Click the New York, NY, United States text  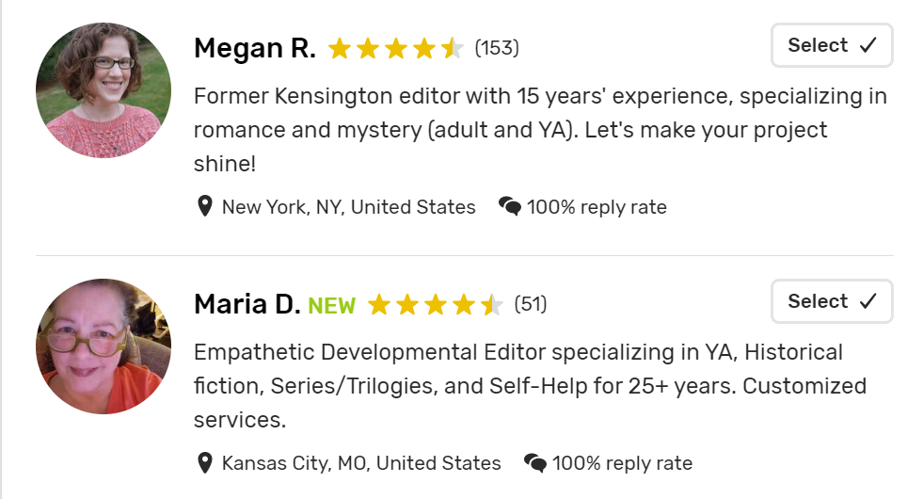tap(349, 207)
